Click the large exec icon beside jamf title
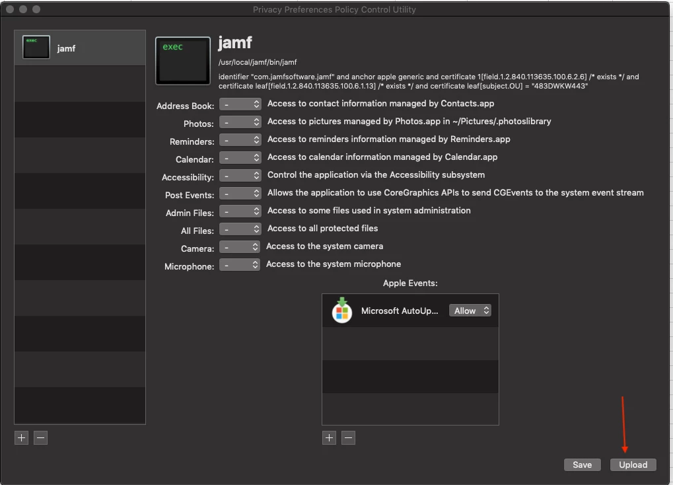Viewport: 673px width, 485px height. click(x=183, y=61)
